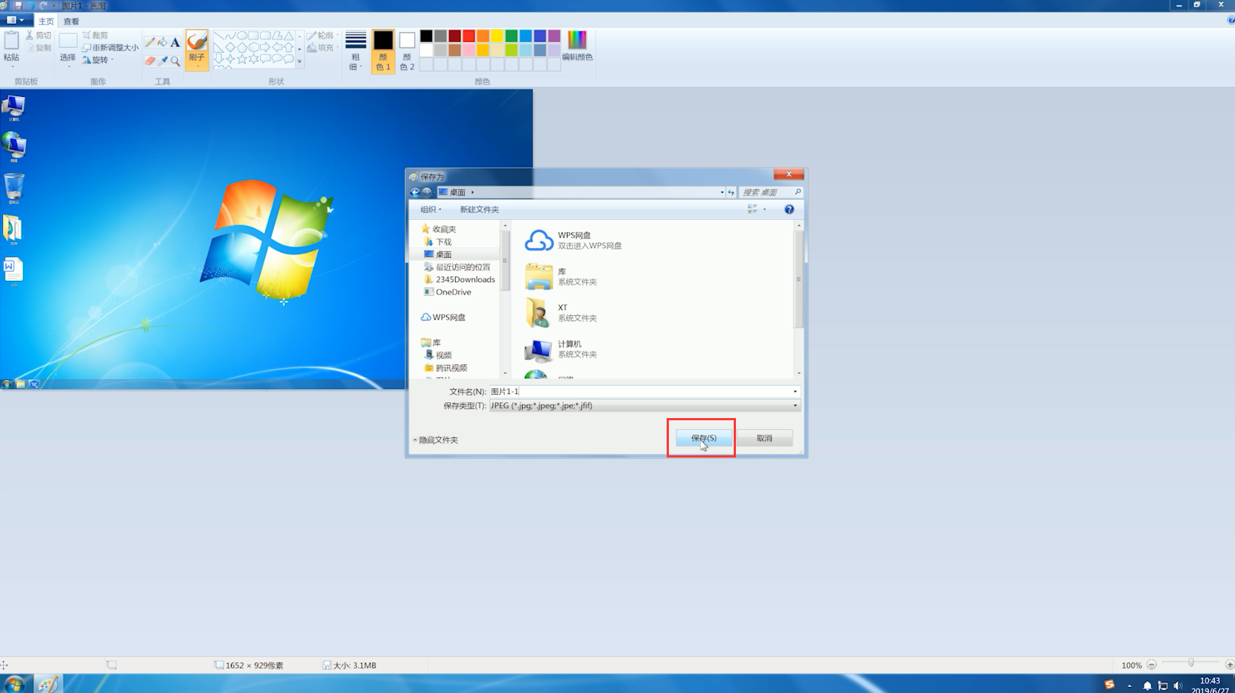This screenshot has width=1235, height=693.
Task: Click the Resize (重新调整大小) command
Action: (110, 48)
